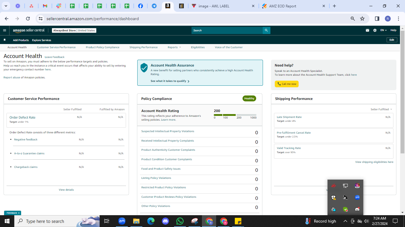Switch to the Slack browser tab
Screen dimensions: 405x227
[x=59, y=6]
